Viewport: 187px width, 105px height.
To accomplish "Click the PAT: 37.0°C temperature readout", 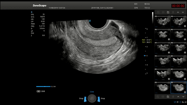I will 147,40.
